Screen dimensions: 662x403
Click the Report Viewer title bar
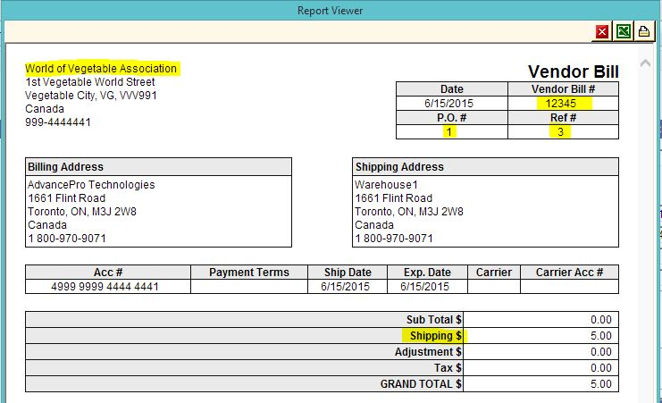click(x=331, y=11)
